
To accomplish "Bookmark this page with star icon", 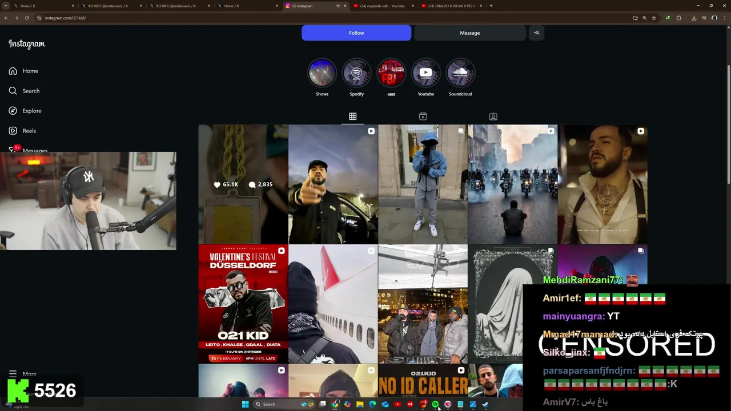I will point(654,18).
